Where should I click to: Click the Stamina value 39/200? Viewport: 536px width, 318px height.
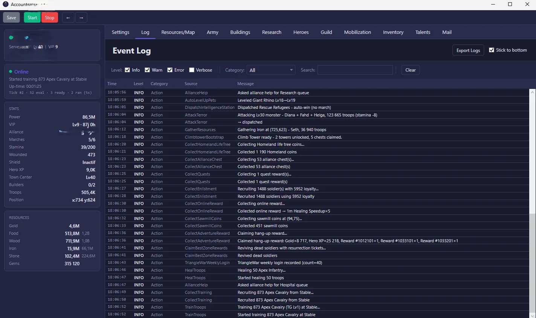click(x=88, y=147)
